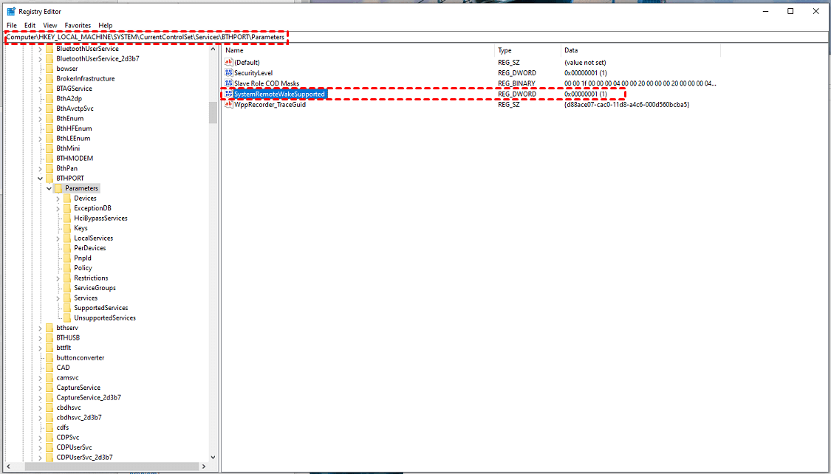This screenshot has height=474, width=831.
Task: Select the SecurityLevel DWORD icon
Action: tap(228, 72)
